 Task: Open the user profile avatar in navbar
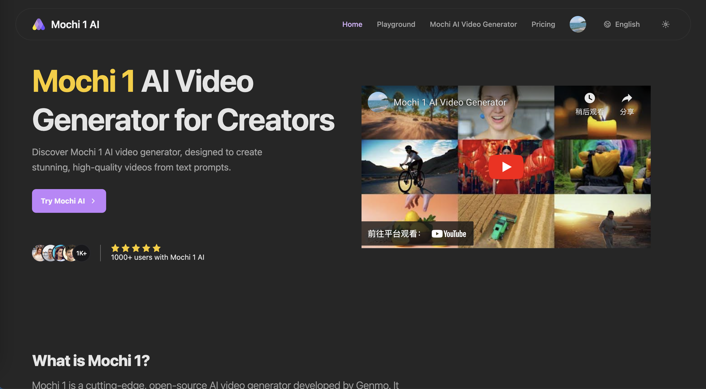point(577,24)
